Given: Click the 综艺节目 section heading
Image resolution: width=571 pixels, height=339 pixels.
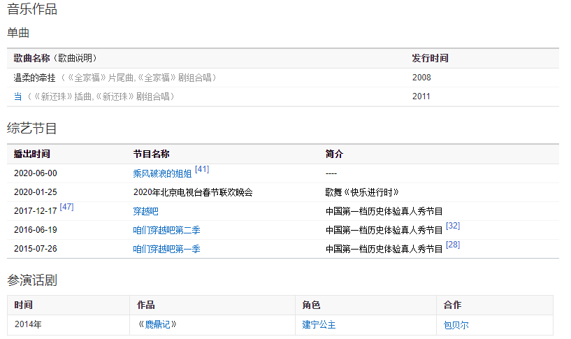Looking at the screenshot, I should [x=32, y=128].
